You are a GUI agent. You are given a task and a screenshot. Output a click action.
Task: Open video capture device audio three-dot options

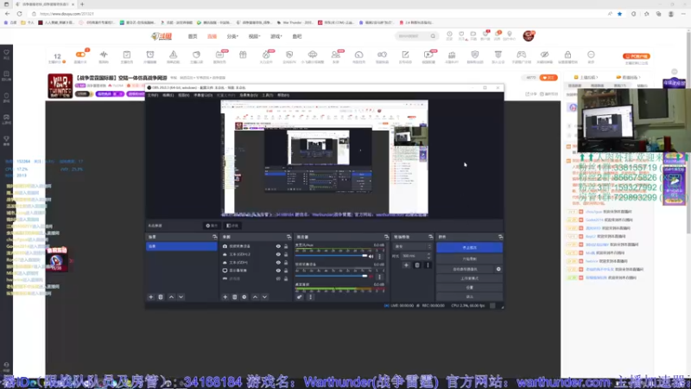[380, 277]
